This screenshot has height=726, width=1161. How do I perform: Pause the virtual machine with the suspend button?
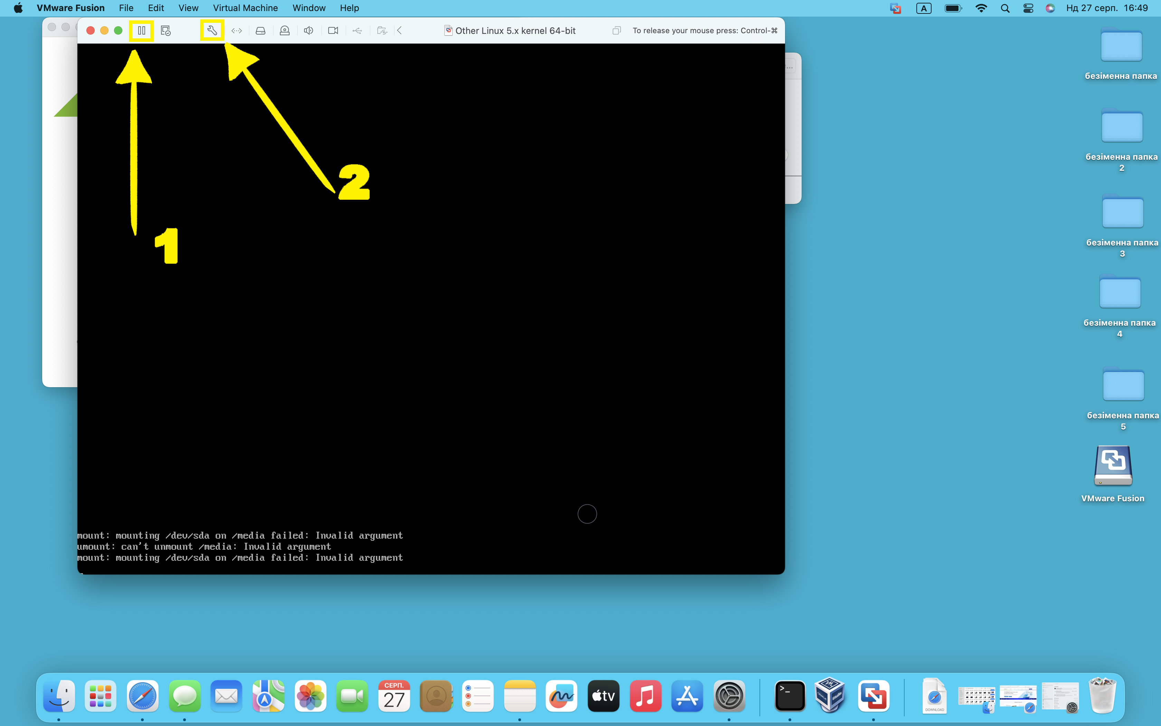pyautogui.click(x=142, y=31)
